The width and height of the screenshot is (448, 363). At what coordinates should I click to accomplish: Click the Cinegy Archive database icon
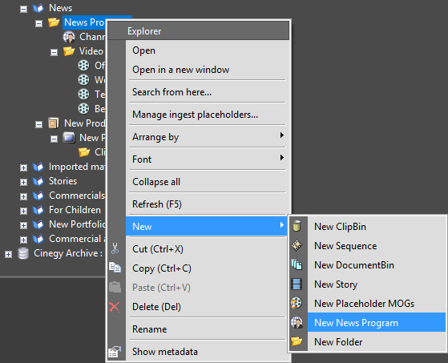click(x=23, y=253)
